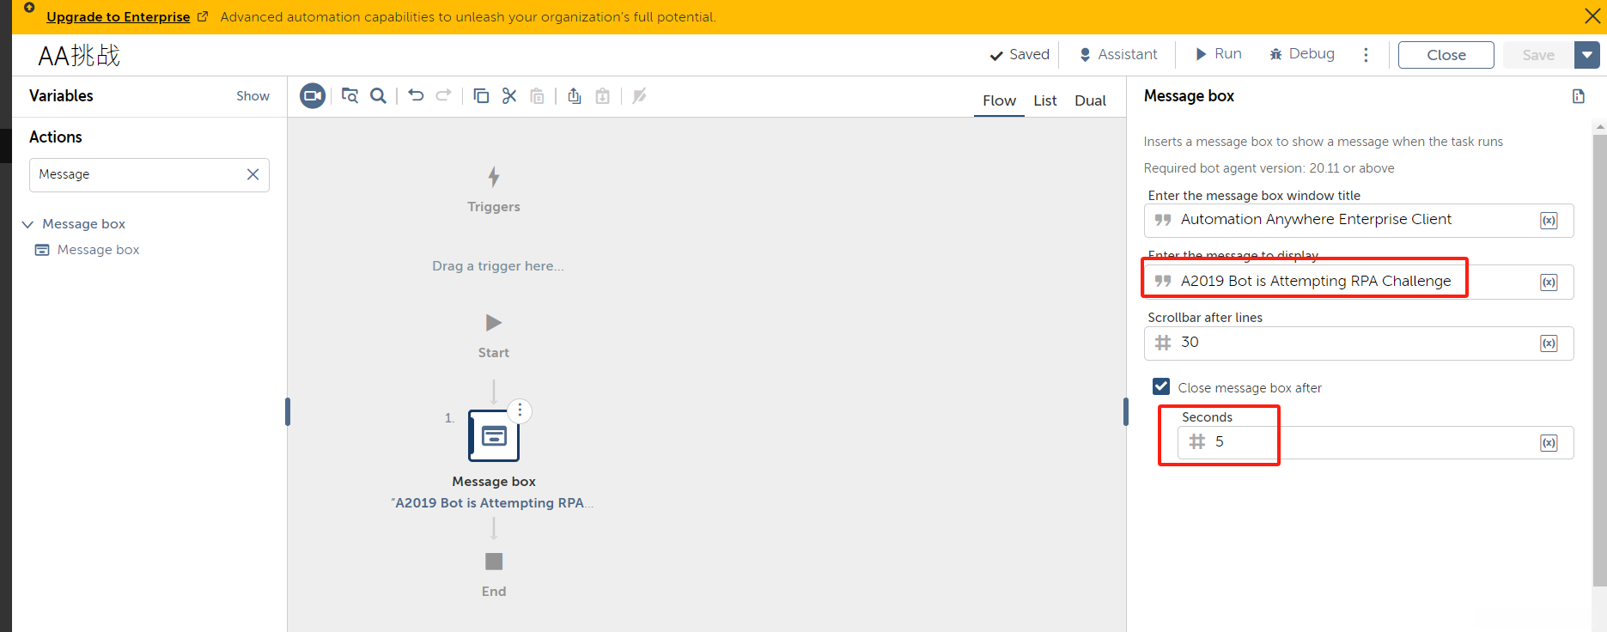This screenshot has width=1607, height=632.
Task: Open the Upgrade to Enterprise link
Action: point(119,17)
